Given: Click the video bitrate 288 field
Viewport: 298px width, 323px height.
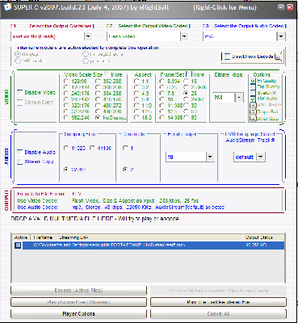Looking at the screenshot, I should click(x=224, y=98).
